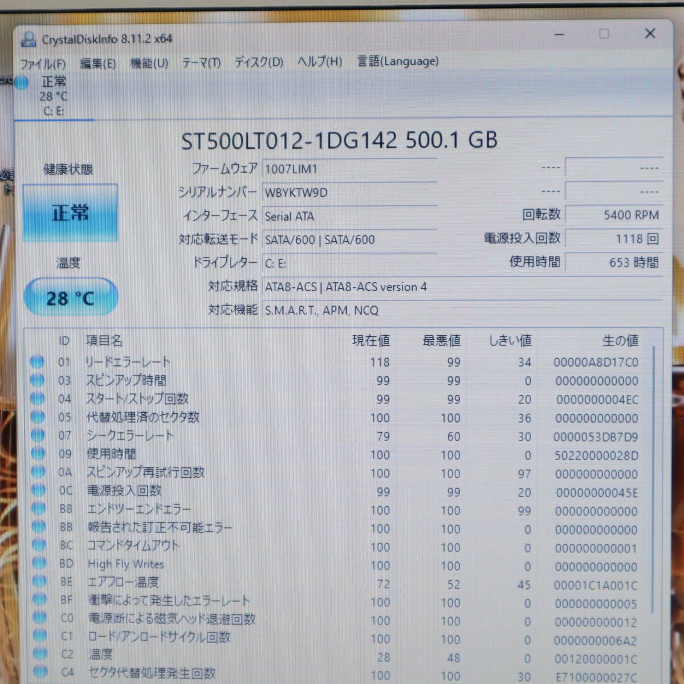Click the firmware field 1007LIM1
This screenshot has height=684, width=684.
pyautogui.click(x=349, y=169)
